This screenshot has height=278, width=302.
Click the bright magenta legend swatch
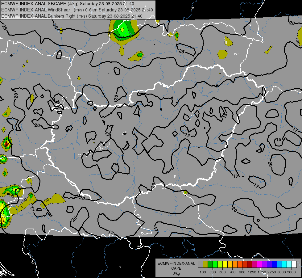coord(260,264)
